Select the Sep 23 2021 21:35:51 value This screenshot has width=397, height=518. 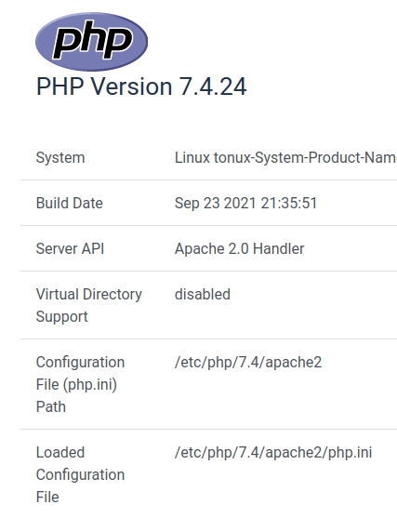245,203
